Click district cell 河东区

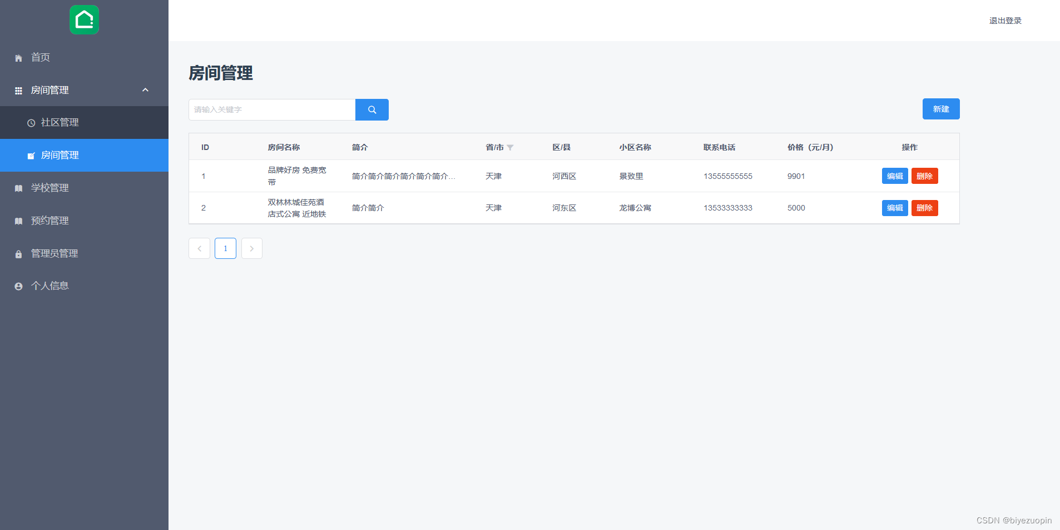pyautogui.click(x=564, y=208)
